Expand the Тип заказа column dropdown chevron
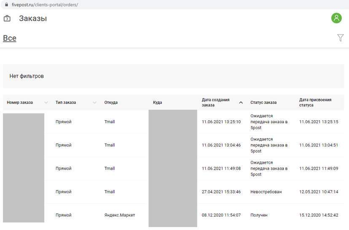The image size is (349, 230). pos(94,103)
